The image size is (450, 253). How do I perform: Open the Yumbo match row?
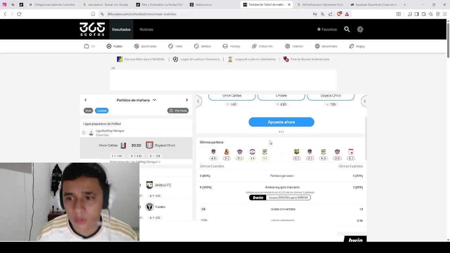click(166, 207)
